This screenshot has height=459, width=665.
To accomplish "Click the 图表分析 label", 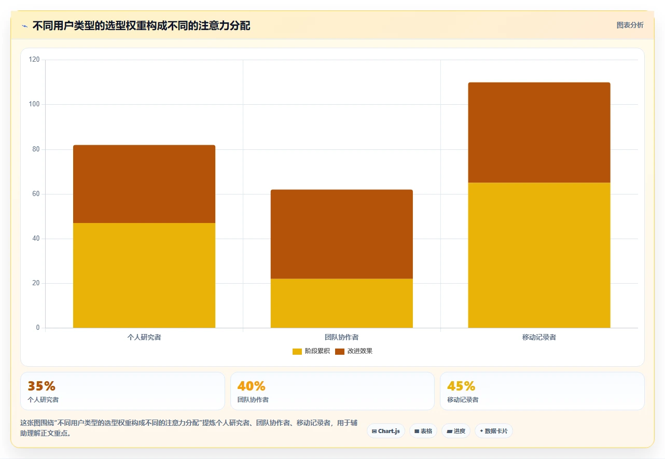I will tap(630, 25).
